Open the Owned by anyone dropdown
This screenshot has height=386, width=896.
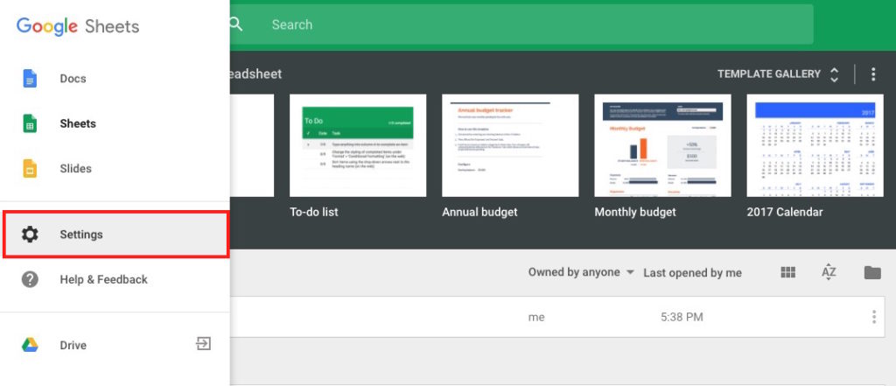point(581,272)
